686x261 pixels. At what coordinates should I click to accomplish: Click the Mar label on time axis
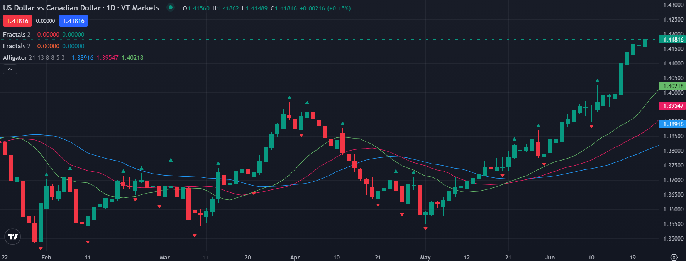click(x=164, y=257)
